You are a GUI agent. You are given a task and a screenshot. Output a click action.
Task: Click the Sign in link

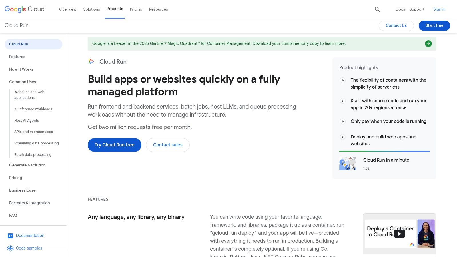[439, 9]
